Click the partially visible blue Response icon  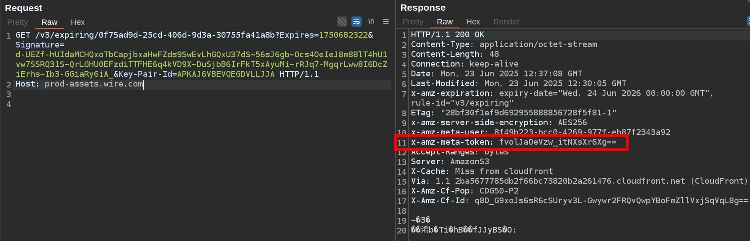tap(748, 21)
